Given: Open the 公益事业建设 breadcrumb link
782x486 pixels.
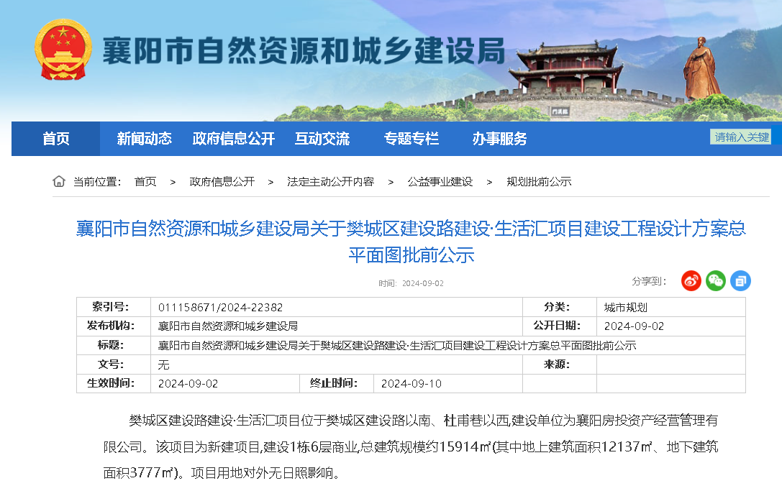Looking at the screenshot, I should (440, 182).
